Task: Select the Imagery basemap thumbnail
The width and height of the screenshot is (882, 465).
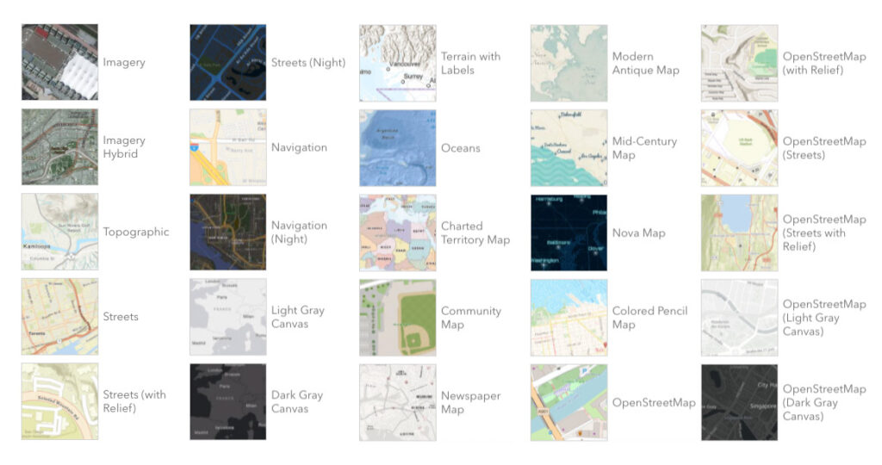Action: coord(59,62)
